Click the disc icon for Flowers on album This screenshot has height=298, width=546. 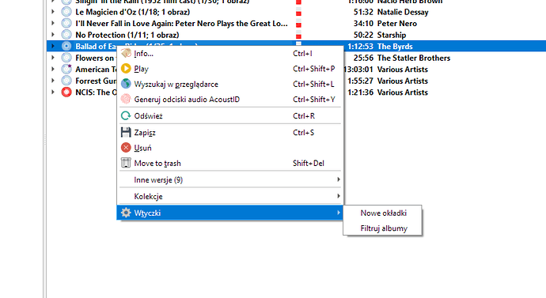point(66,58)
